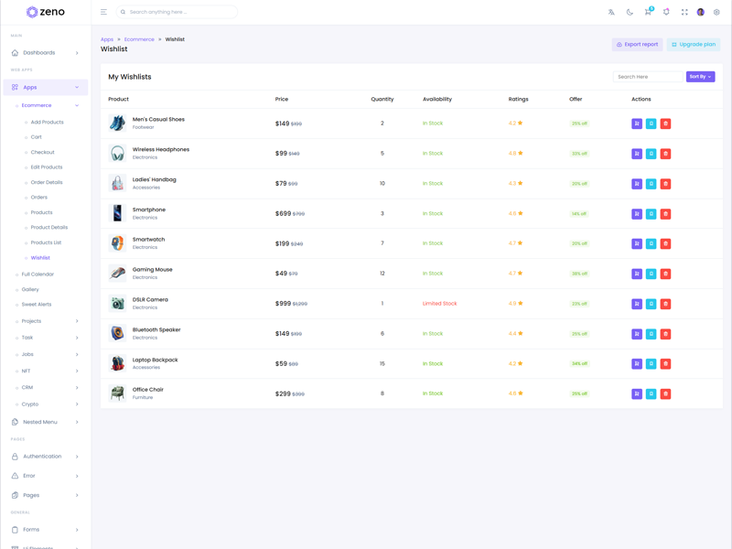Image resolution: width=732 pixels, height=549 pixels.
Task: Remove Office Chair using the trash icon
Action: [665, 394]
